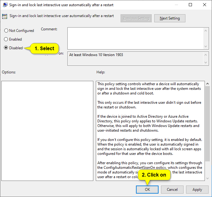Click the setting icon beside the policy heading
The width and height of the screenshot is (212, 197).
coord(5,16)
